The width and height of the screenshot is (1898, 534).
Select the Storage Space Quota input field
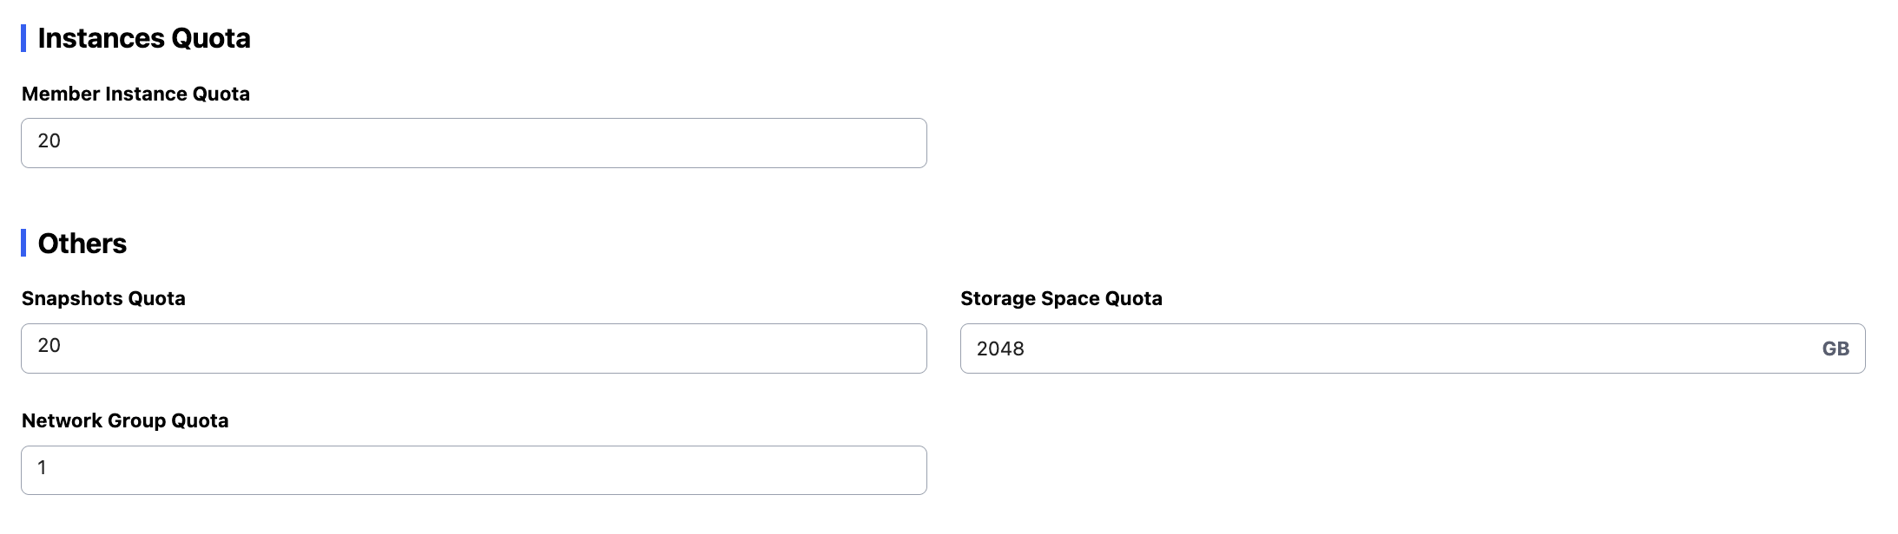pos(1389,348)
